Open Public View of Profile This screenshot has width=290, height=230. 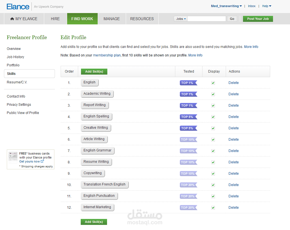(23, 113)
